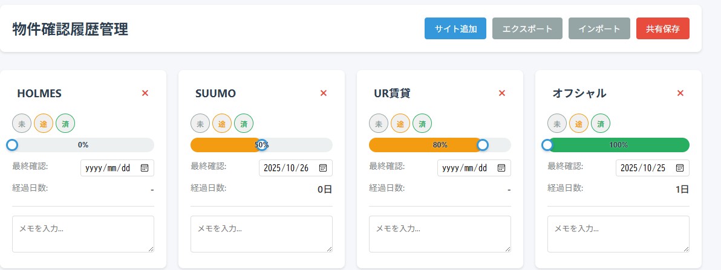Set オフシャル status to 途
Screen dimensions: 721x270
(x=579, y=123)
